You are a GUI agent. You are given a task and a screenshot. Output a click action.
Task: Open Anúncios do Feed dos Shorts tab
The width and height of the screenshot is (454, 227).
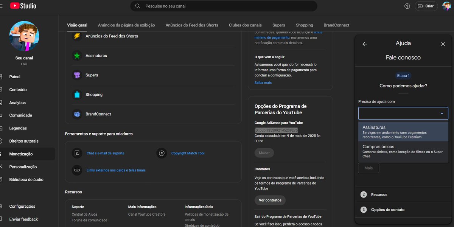tap(192, 25)
